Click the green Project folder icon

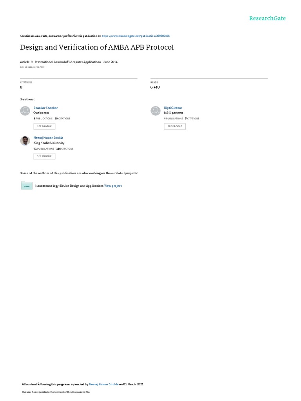pos(27,186)
